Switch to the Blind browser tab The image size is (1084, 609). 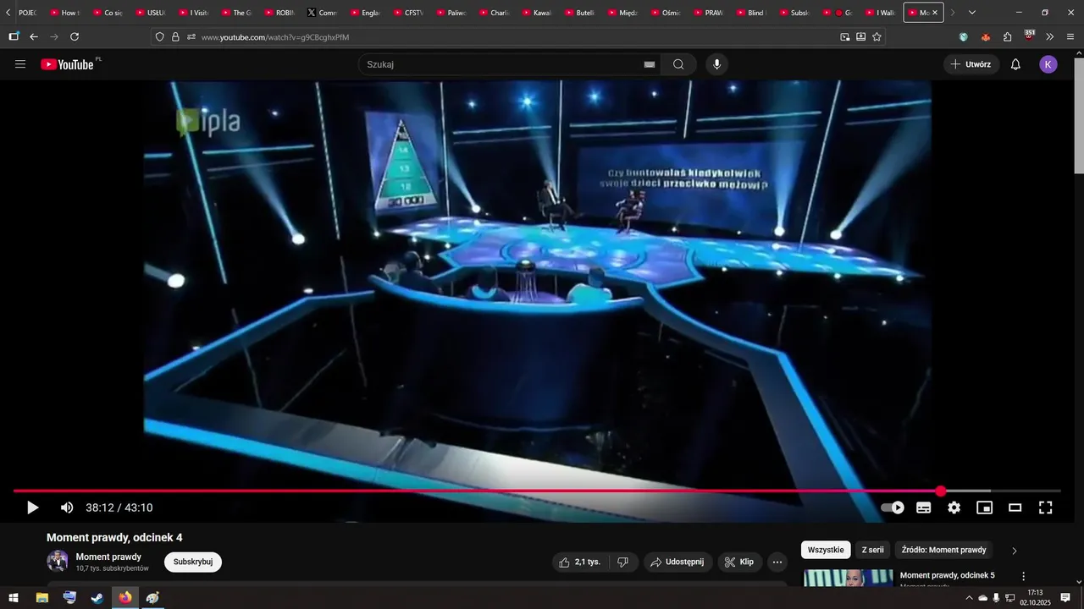coord(751,13)
